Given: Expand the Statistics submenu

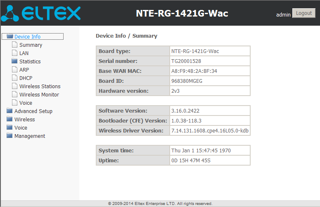Looking at the screenshot, I should coord(30,61).
